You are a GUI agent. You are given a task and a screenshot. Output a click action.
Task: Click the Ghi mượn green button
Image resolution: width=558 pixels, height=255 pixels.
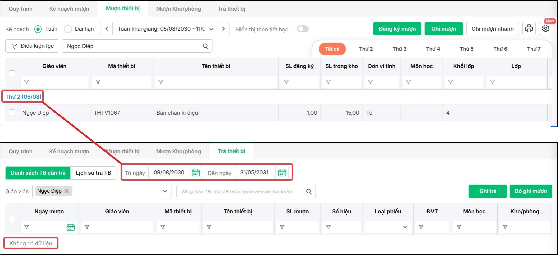[444, 29]
